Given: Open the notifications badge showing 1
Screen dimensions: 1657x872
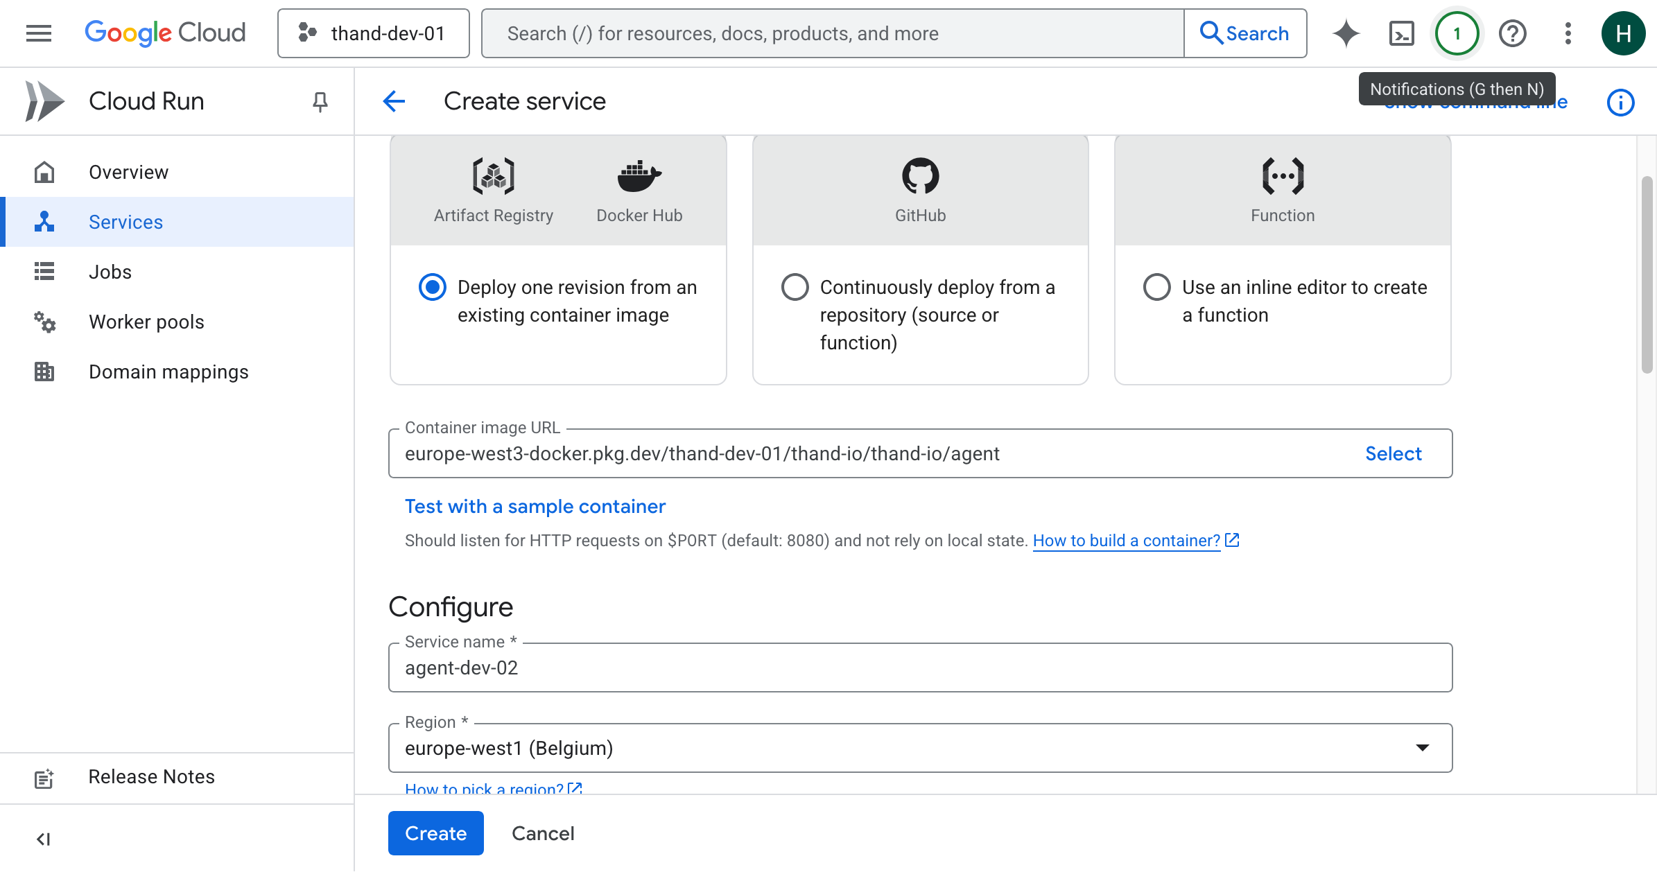Looking at the screenshot, I should point(1457,33).
